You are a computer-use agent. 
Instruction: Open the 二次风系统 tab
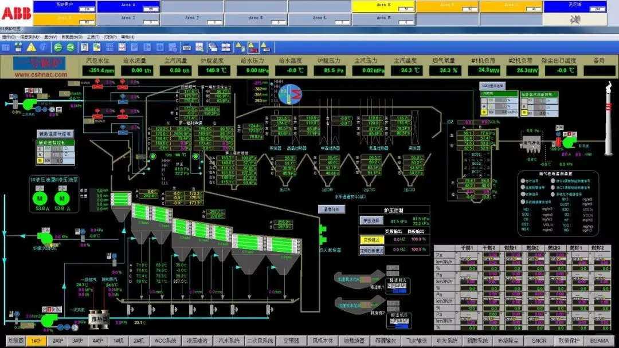click(260, 341)
